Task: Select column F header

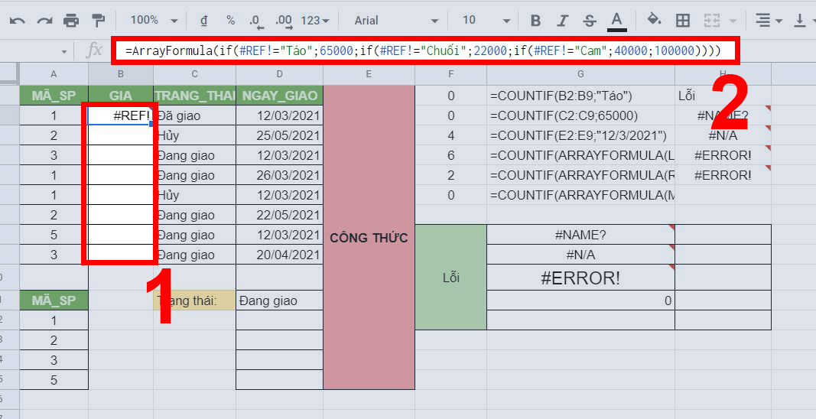Action: [x=450, y=74]
